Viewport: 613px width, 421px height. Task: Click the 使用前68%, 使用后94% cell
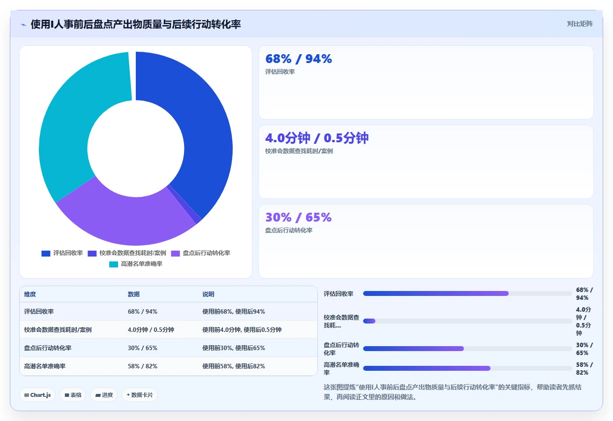[x=234, y=312]
